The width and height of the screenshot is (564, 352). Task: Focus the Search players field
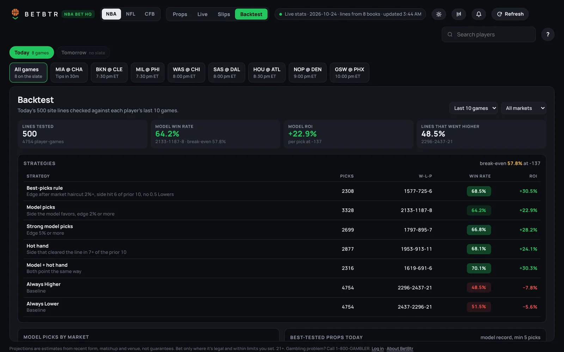coord(489,34)
